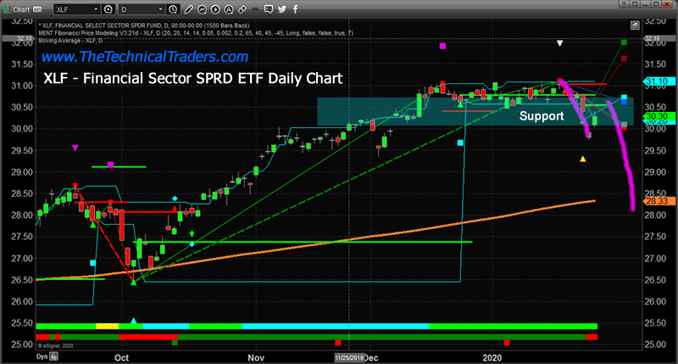678x364 pixels.
Task: Click the green square projection target at 32.00
Action: 624,42
